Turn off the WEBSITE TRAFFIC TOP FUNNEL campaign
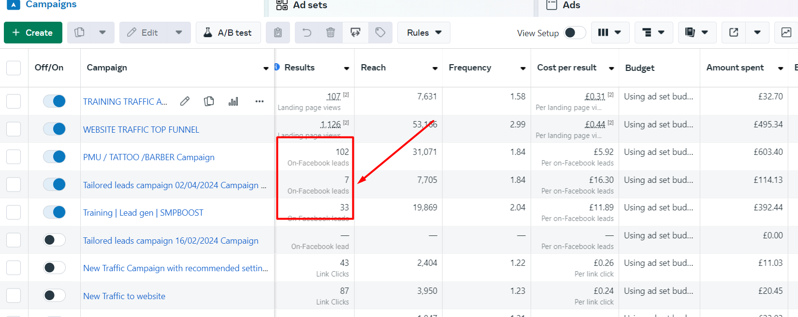 pyautogui.click(x=54, y=129)
